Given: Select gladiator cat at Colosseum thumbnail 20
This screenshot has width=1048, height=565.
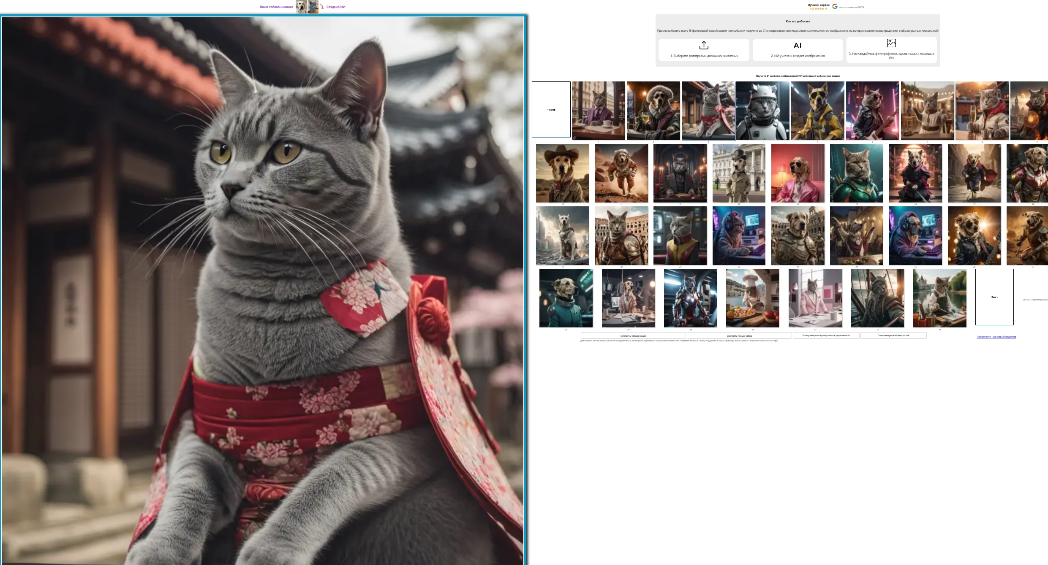Looking at the screenshot, I should coord(621,236).
